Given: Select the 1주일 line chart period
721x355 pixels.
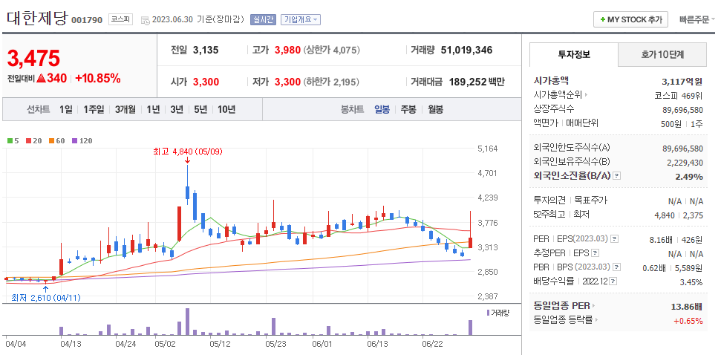Looking at the screenshot, I should 94,109.
